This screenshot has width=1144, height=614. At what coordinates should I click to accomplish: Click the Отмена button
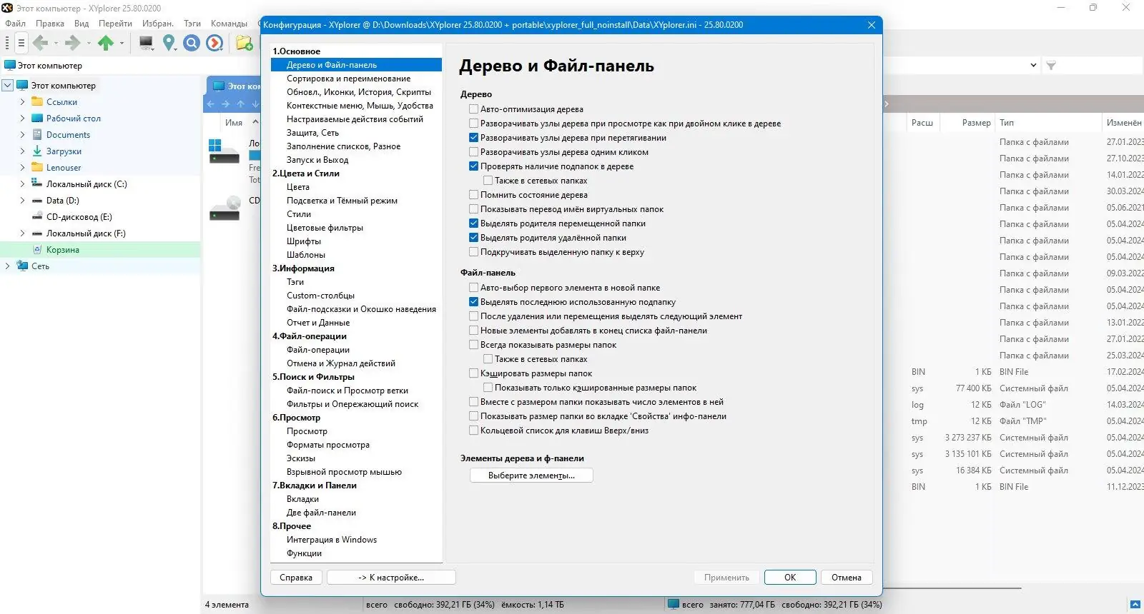click(x=847, y=578)
